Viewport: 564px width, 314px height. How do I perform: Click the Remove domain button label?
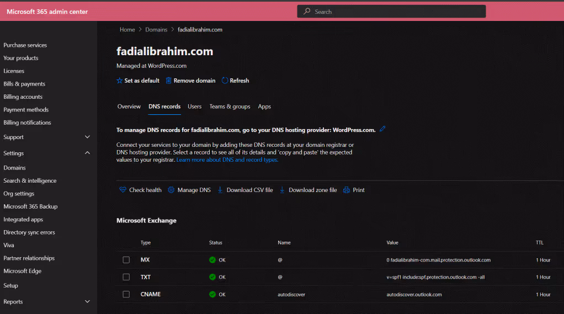coord(195,81)
